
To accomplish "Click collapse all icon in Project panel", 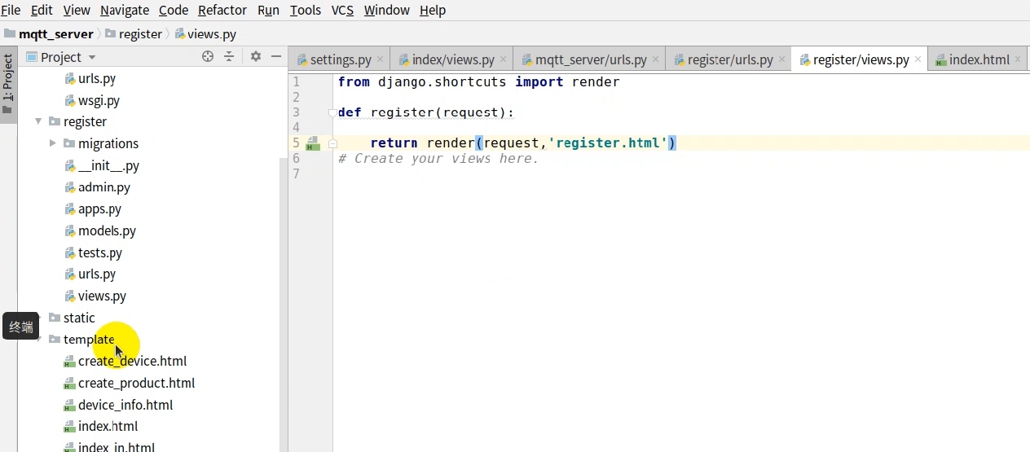I will (x=229, y=56).
